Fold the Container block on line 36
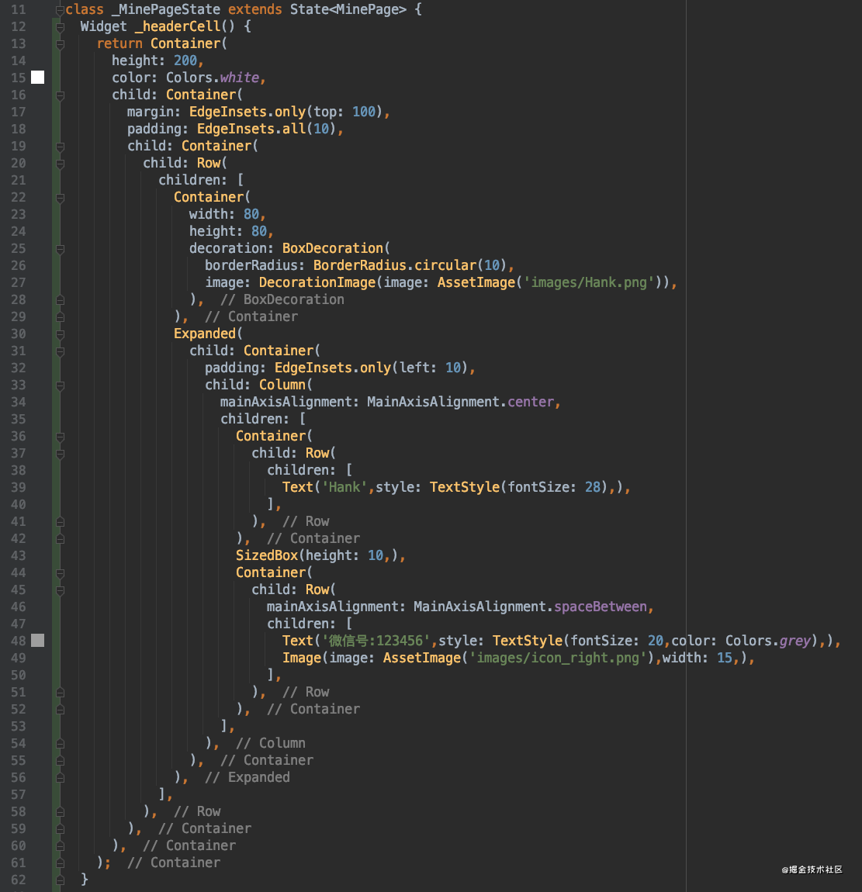This screenshot has width=862, height=892. coord(60,437)
